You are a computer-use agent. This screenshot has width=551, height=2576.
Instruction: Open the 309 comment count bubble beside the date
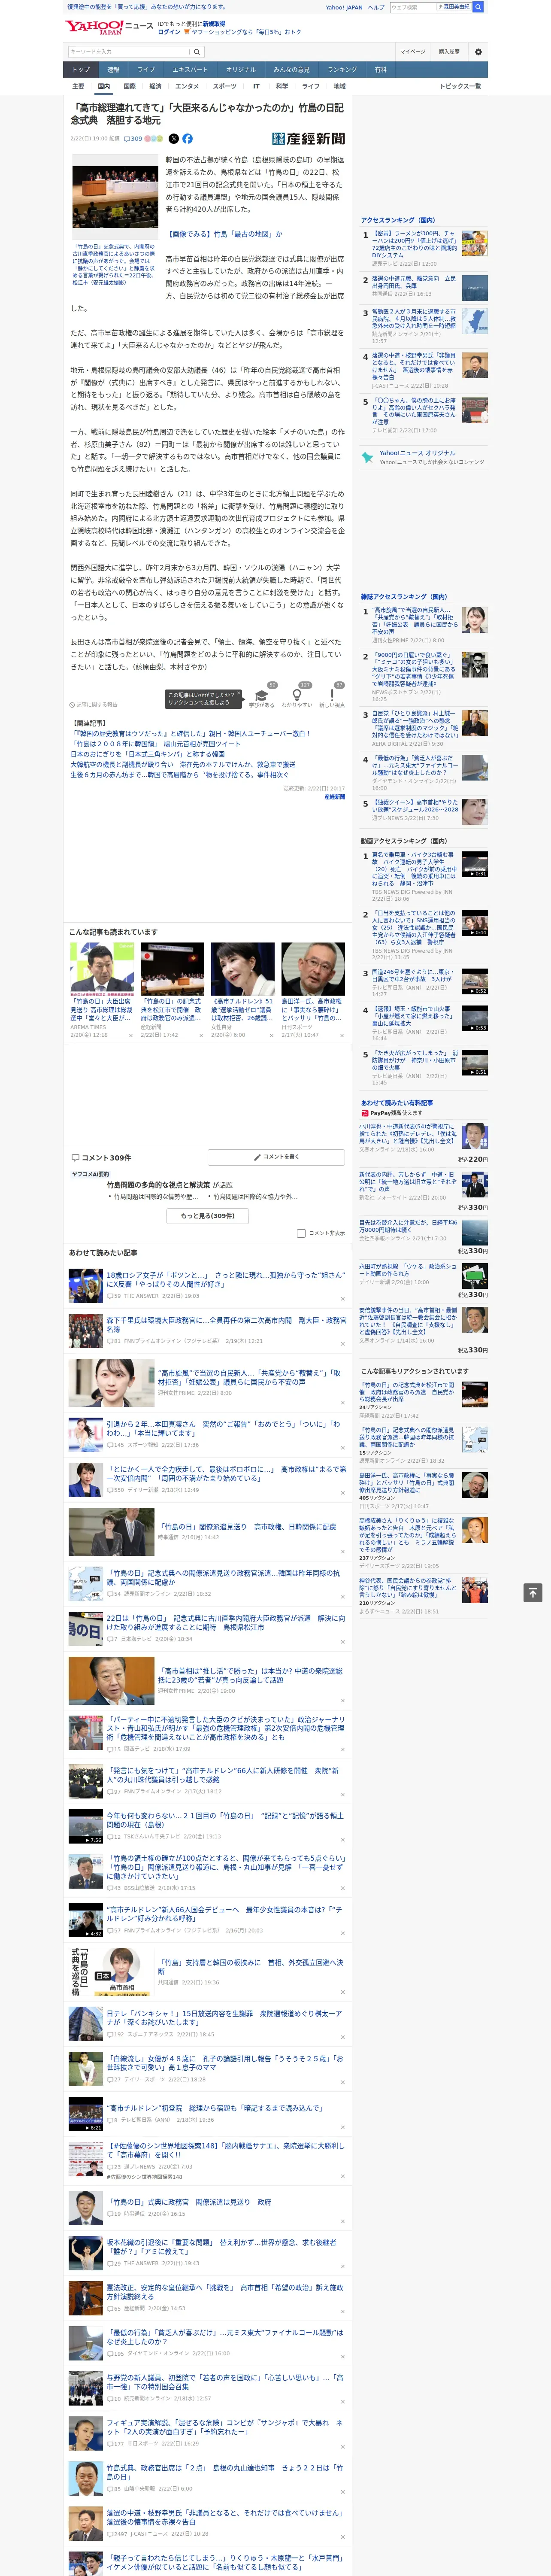coord(133,139)
